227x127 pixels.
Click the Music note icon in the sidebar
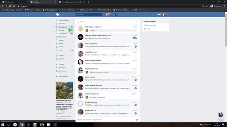pyautogui.click(x=57, y=40)
